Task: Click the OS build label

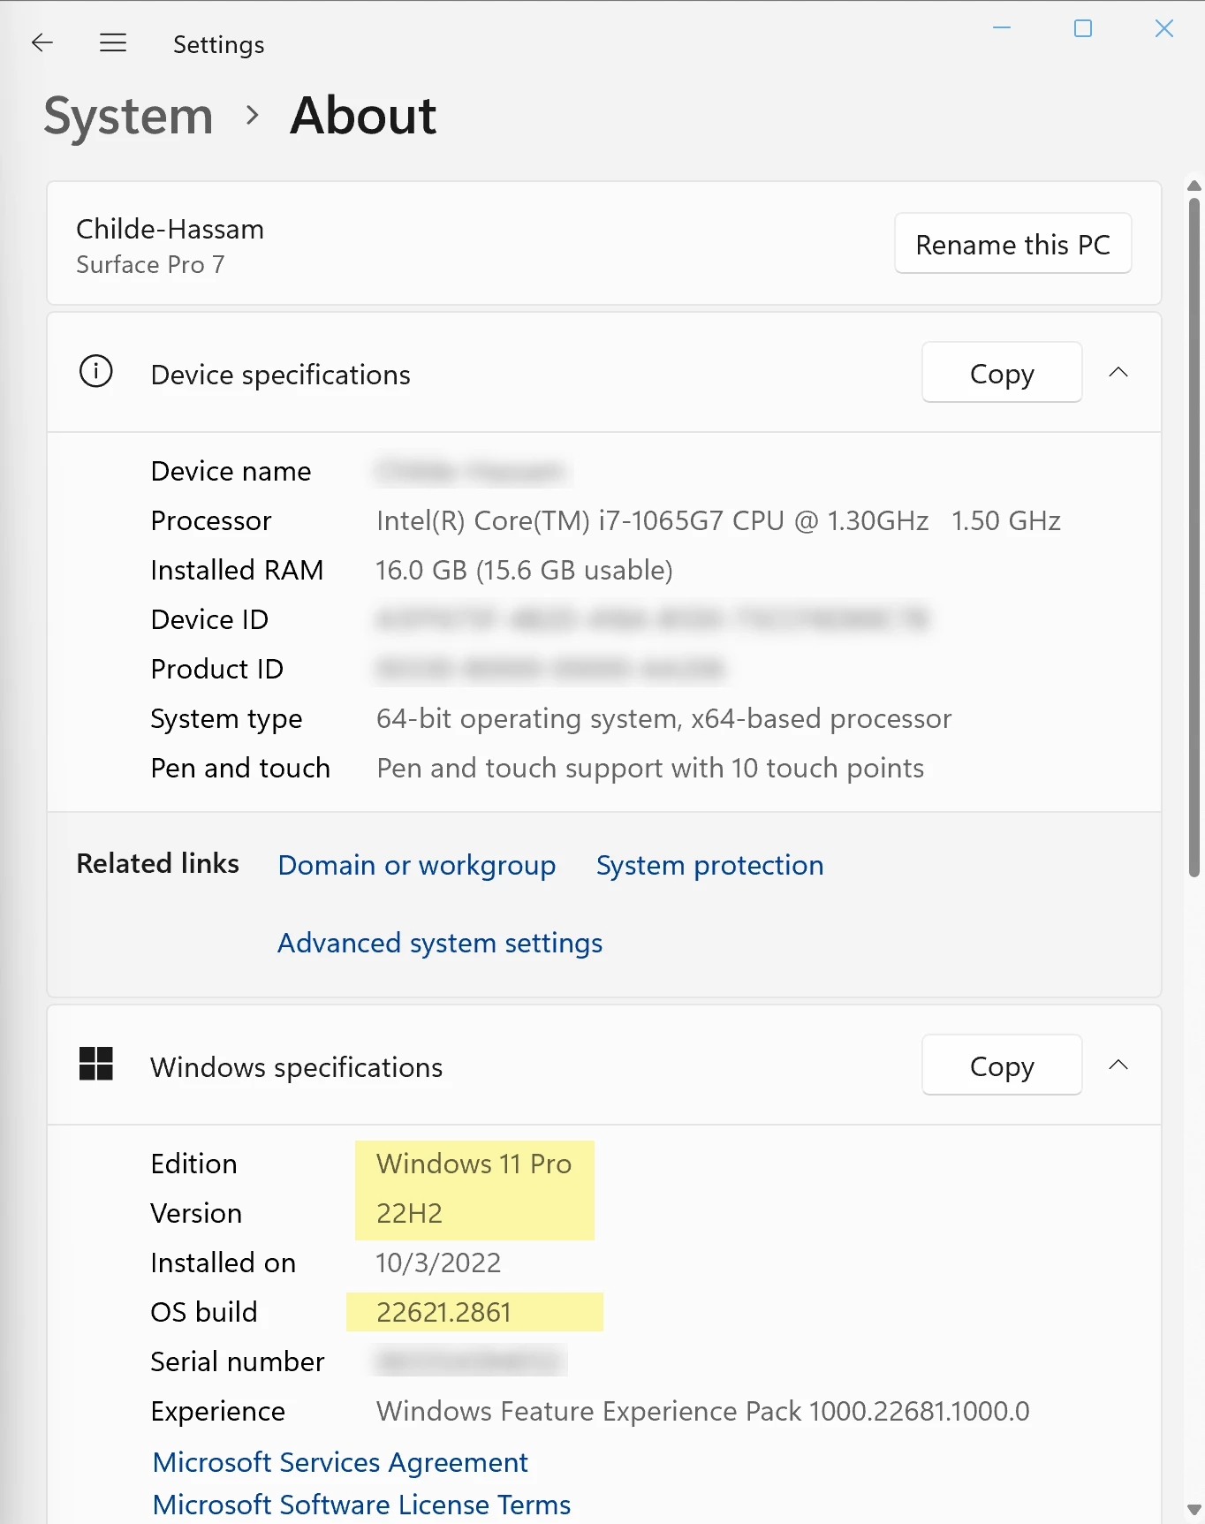Action: (x=204, y=1312)
